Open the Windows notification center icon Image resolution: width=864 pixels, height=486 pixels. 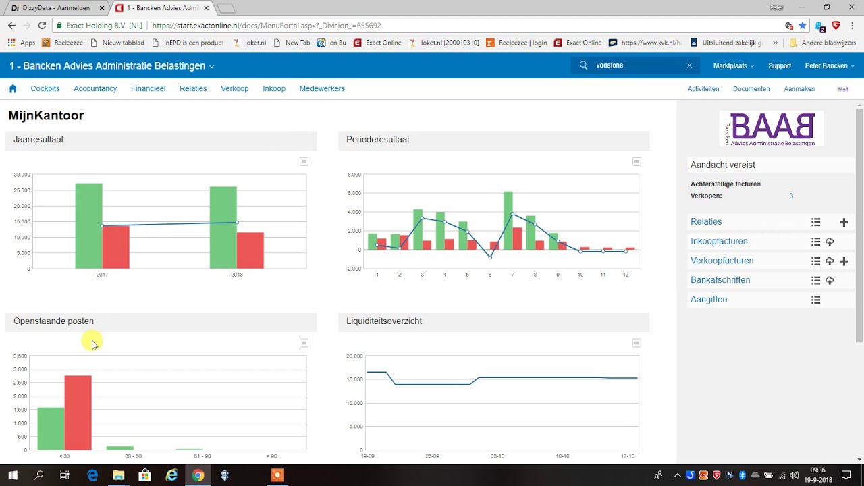pos(846,475)
